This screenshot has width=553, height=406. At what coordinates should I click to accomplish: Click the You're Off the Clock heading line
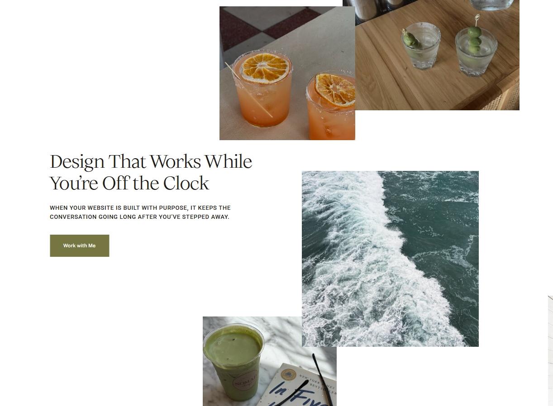pyautogui.click(x=129, y=183)
